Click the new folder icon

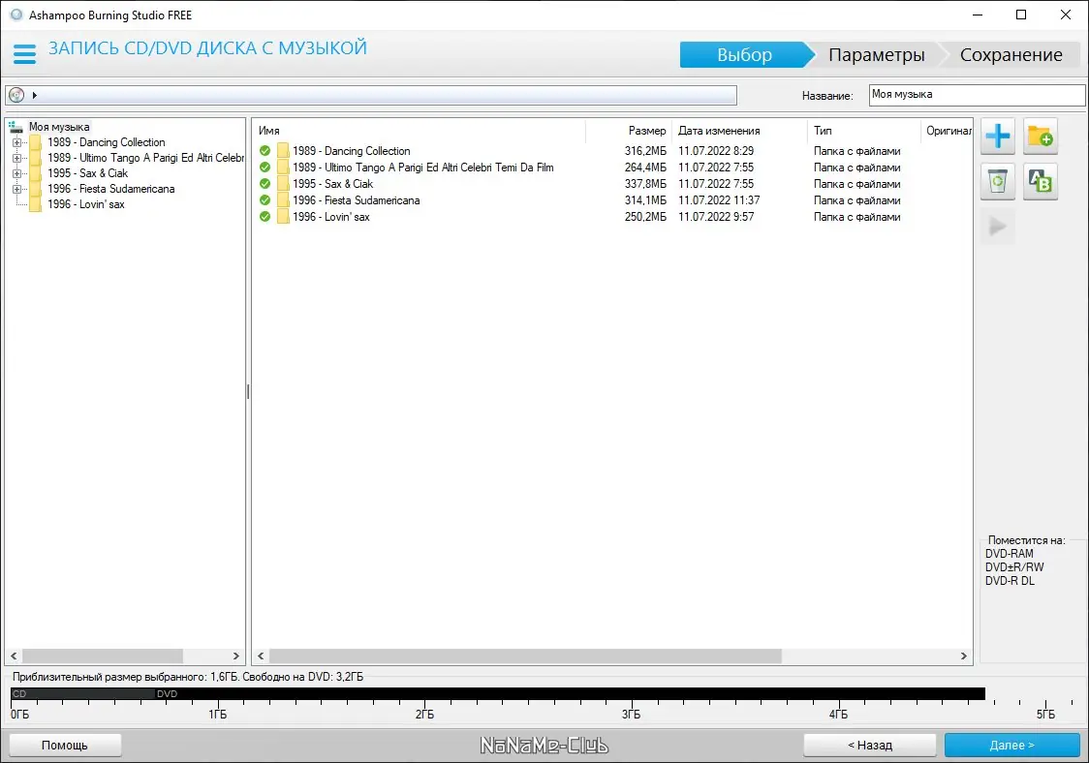point(1040,136)
